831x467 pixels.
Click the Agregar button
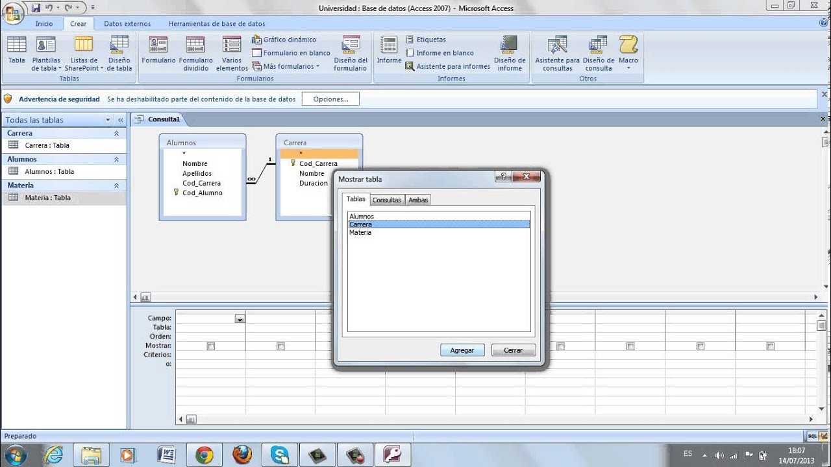462,350
